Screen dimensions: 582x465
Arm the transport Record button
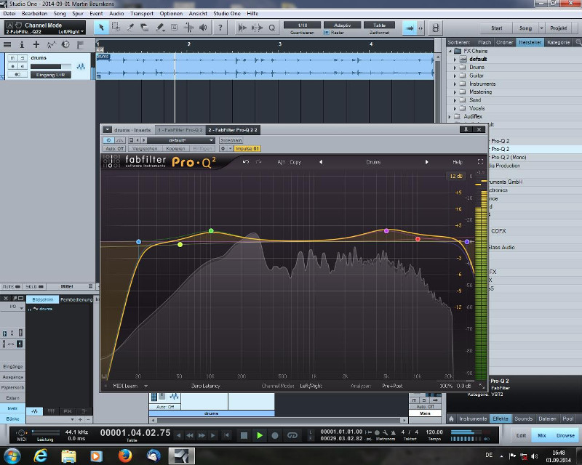pos(275,435)
